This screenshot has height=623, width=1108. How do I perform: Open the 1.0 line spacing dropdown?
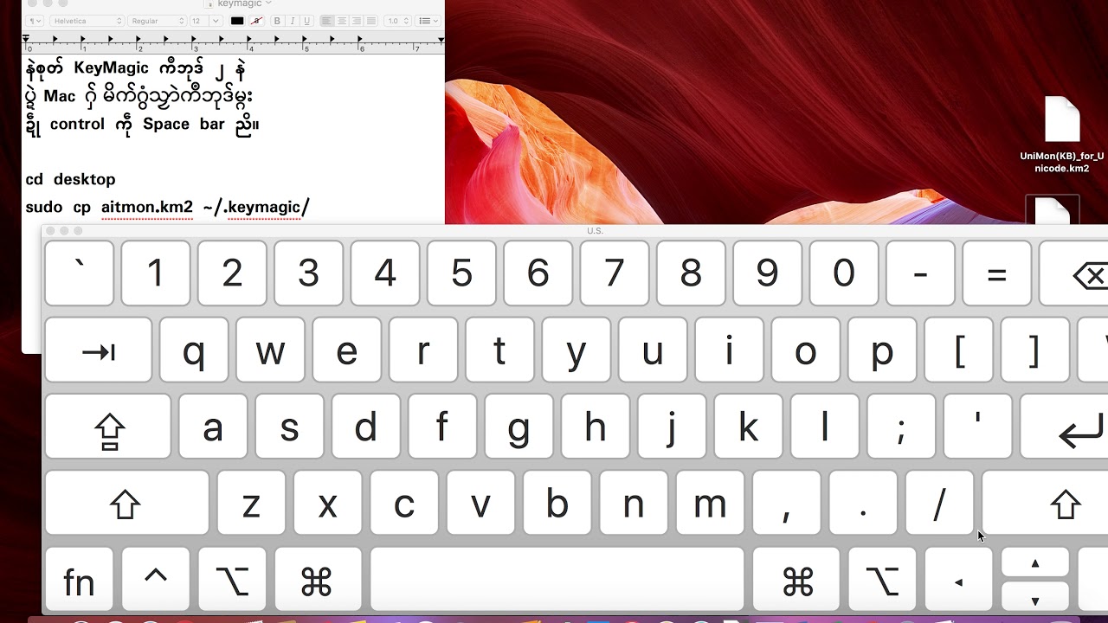click(397, 21)
